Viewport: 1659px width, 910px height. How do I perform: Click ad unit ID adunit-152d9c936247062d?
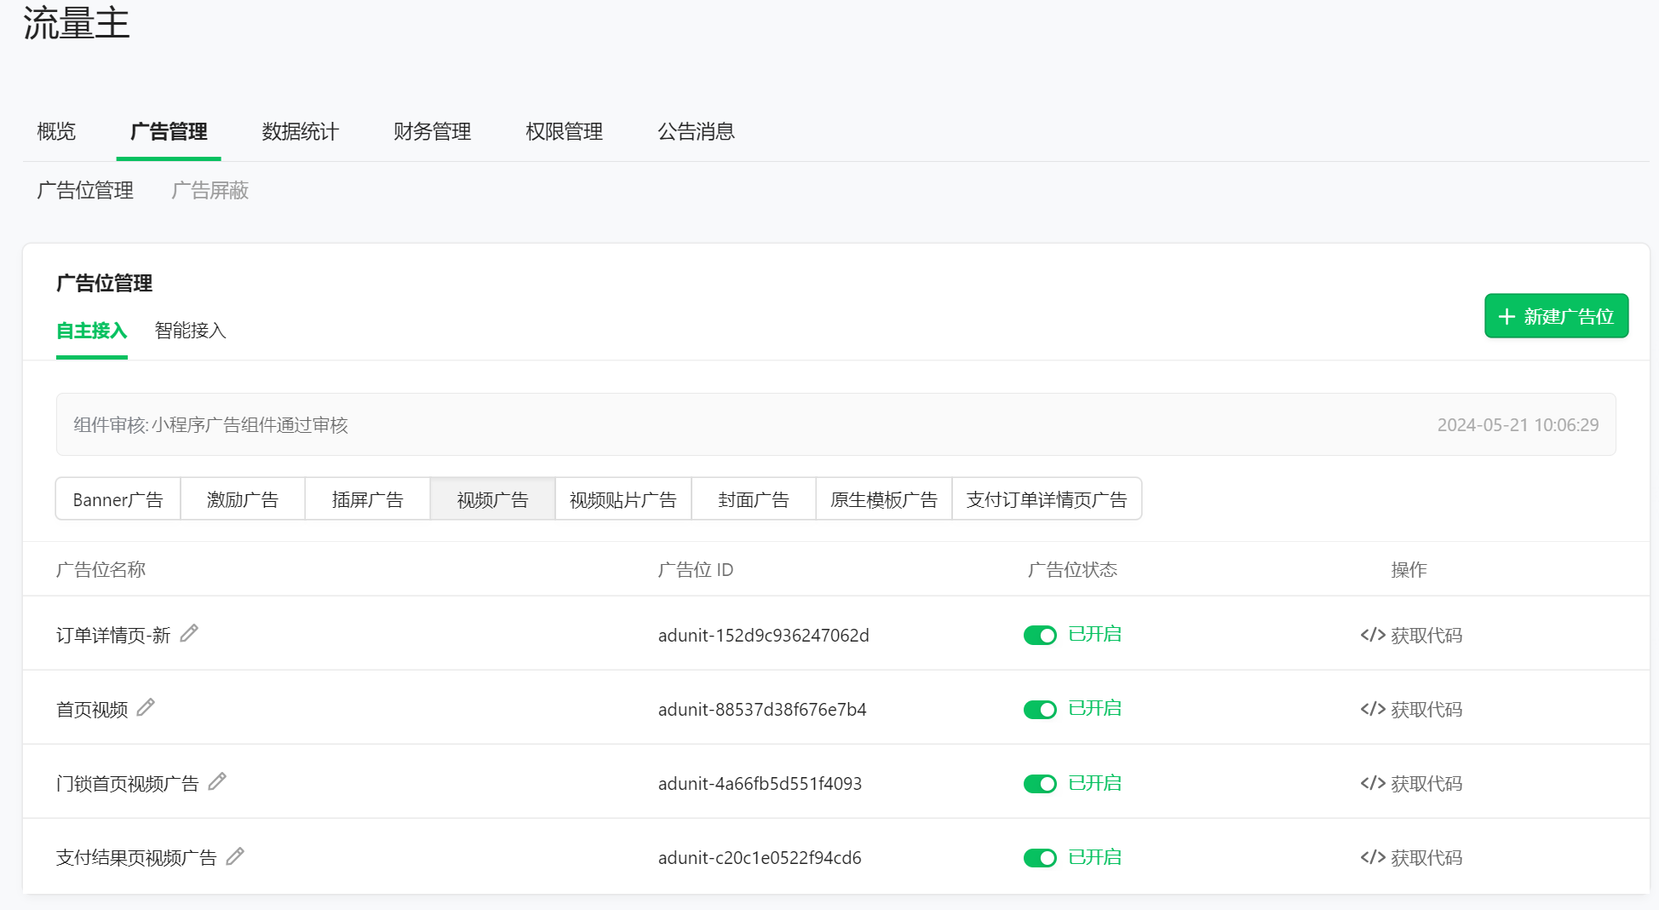click(763, 635)
